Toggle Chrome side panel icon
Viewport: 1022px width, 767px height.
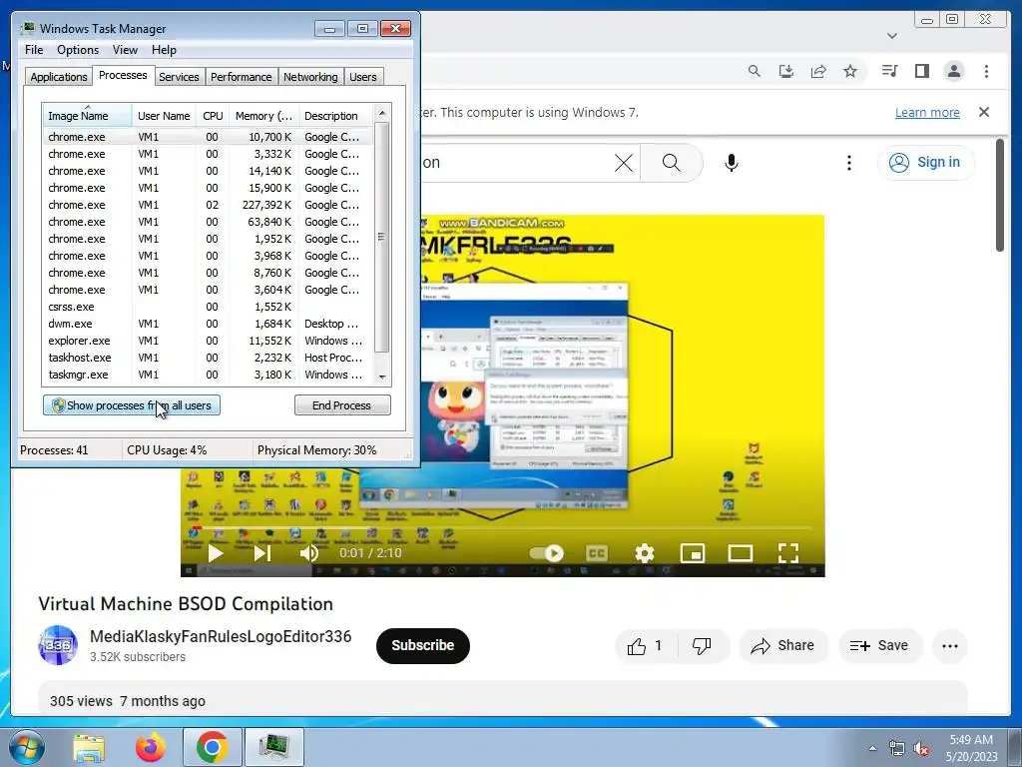click(921, 71)
